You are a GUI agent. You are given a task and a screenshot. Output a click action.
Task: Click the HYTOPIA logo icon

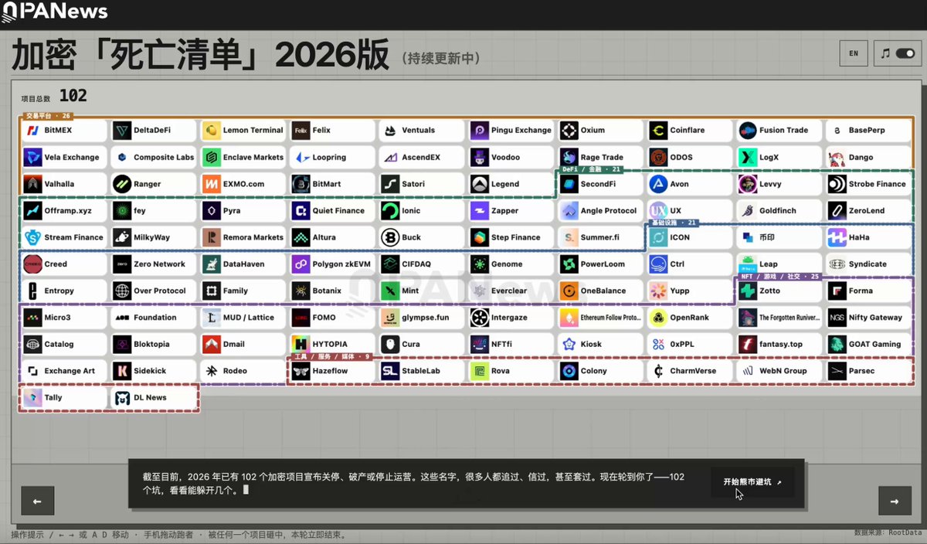pos(301,345)
